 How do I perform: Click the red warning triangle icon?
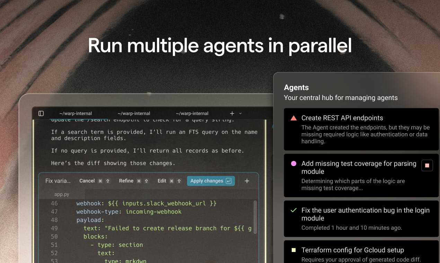pos(294,118)
